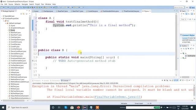Switch to the Java perspective button
The image size is (196, 110).
pyautogui.click(x=192, y=7)
